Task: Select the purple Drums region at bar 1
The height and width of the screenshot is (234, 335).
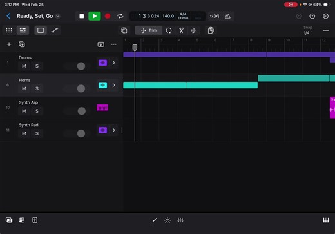Action: pyautogui.click(x=195, y=54)
